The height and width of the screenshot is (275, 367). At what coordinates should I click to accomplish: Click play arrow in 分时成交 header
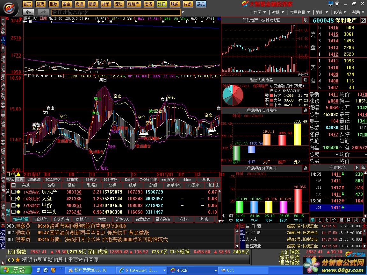coord(357,167)
